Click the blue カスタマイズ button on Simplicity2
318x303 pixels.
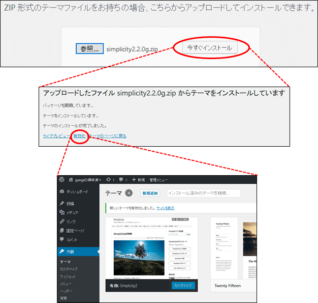[183, 286]
